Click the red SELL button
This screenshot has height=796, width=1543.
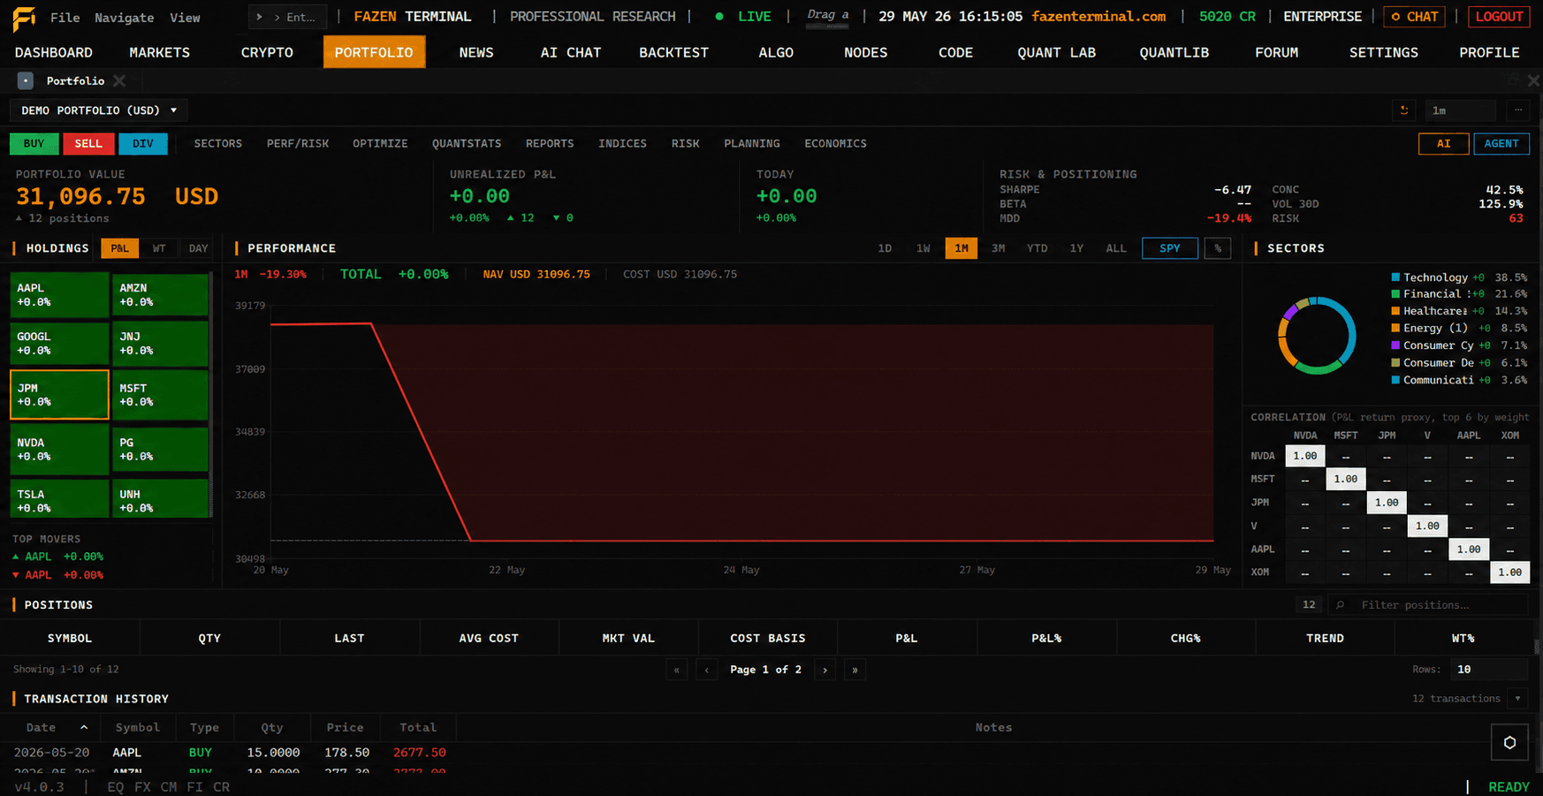88,144
